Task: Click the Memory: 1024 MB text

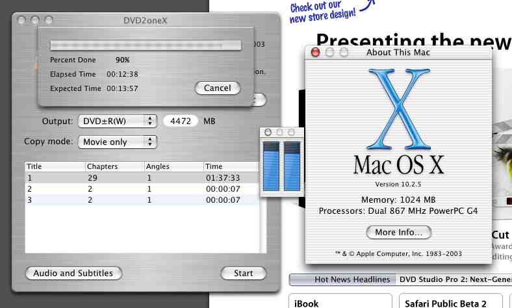Action: (398, 199)
